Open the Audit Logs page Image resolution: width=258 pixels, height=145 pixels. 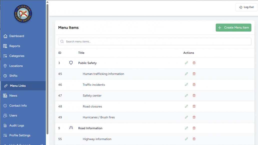17,125
